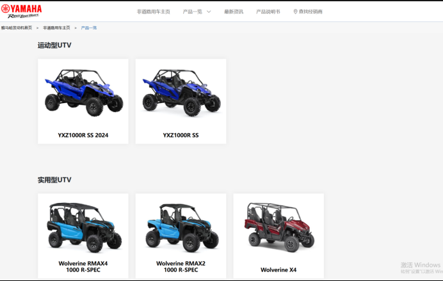Open the red Wolverine X4 vehicle image
Image resolution: width=443 pixels, height=281 pixels.
279,227
